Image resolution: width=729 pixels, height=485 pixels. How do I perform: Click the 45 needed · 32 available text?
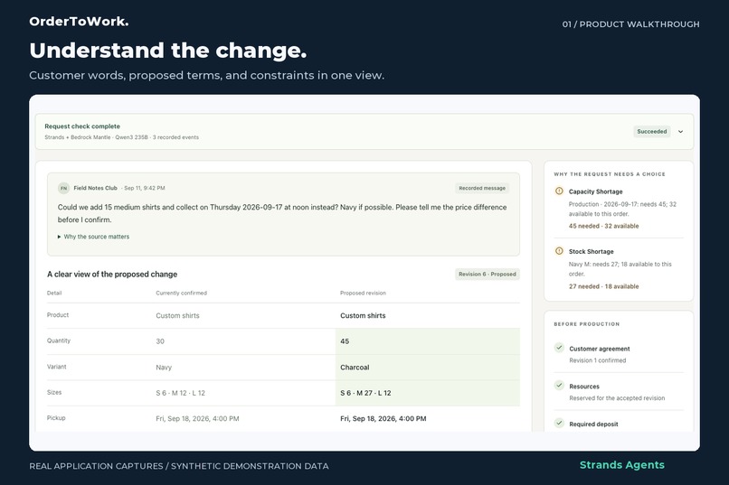click(603, 226)
